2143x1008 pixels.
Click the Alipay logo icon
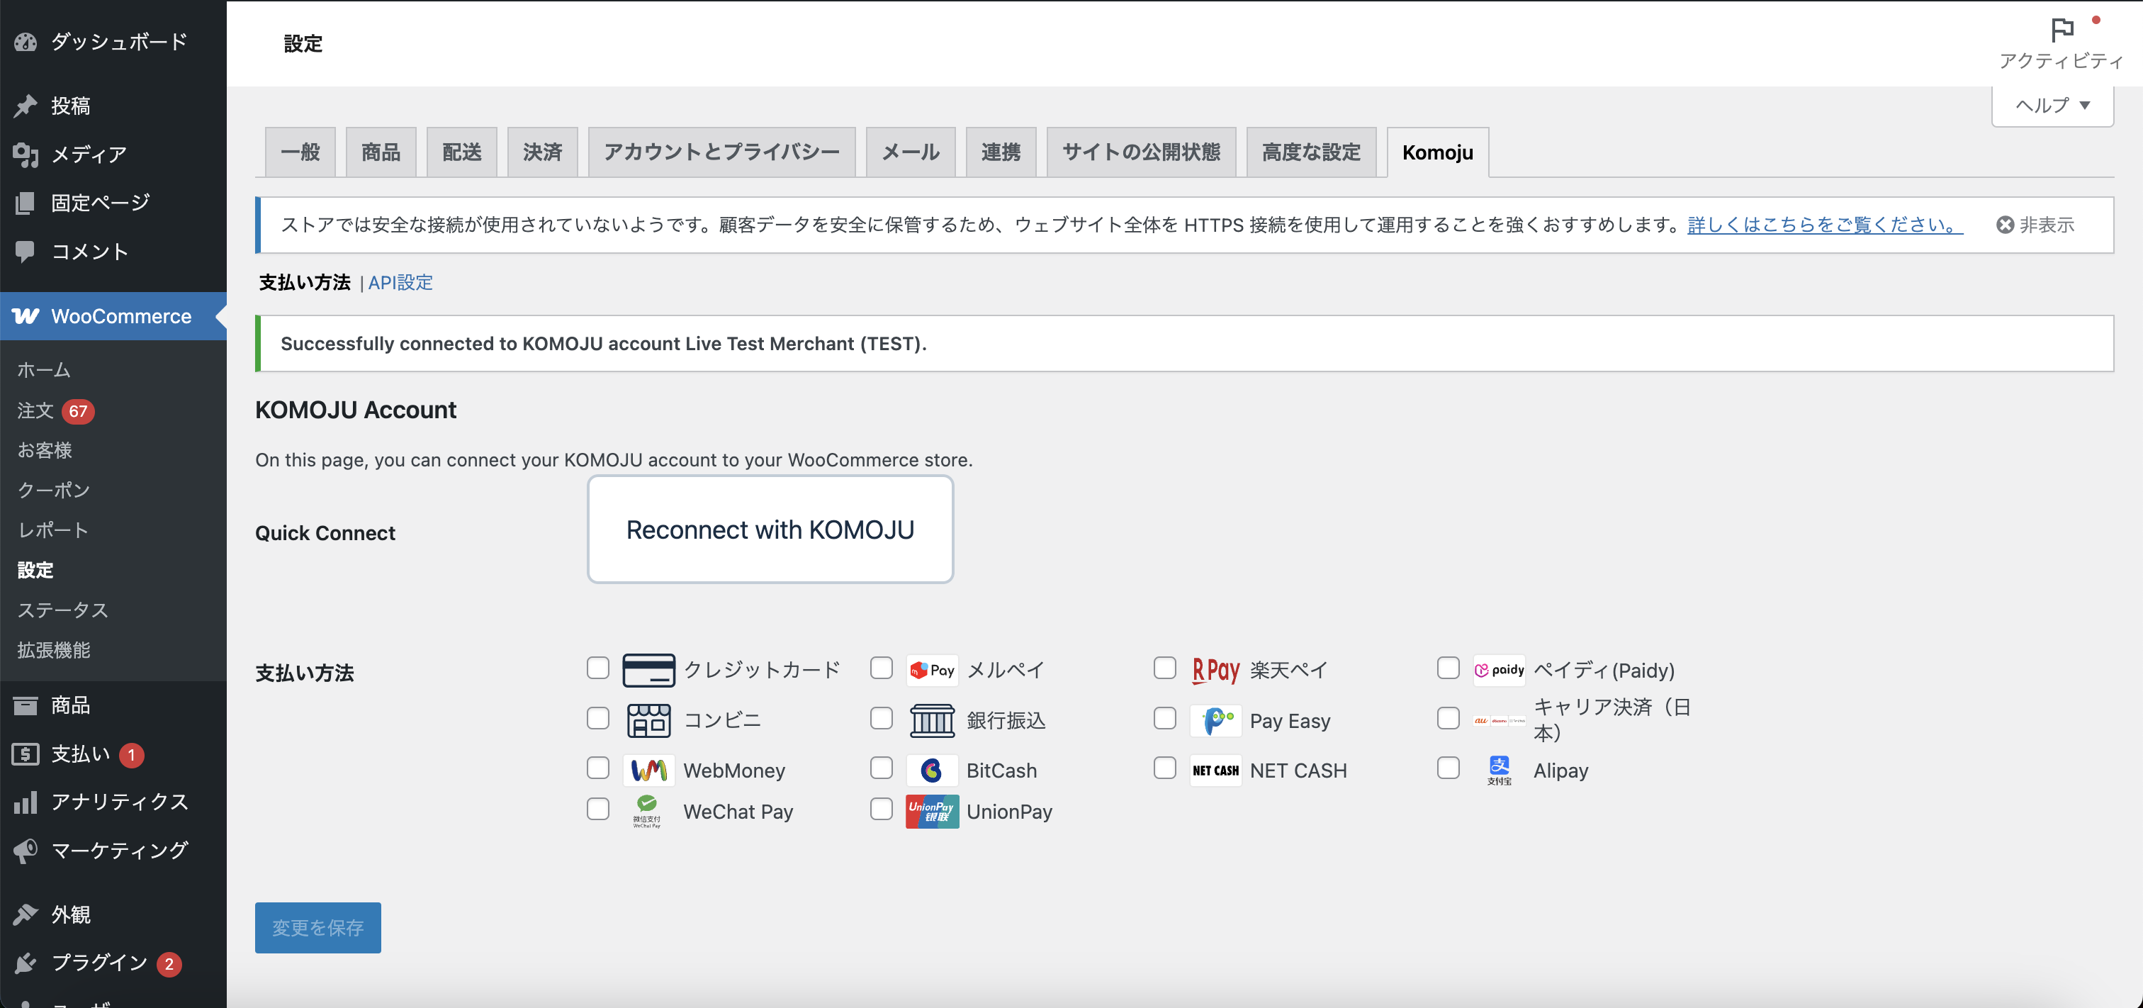tap(1498, 771)
